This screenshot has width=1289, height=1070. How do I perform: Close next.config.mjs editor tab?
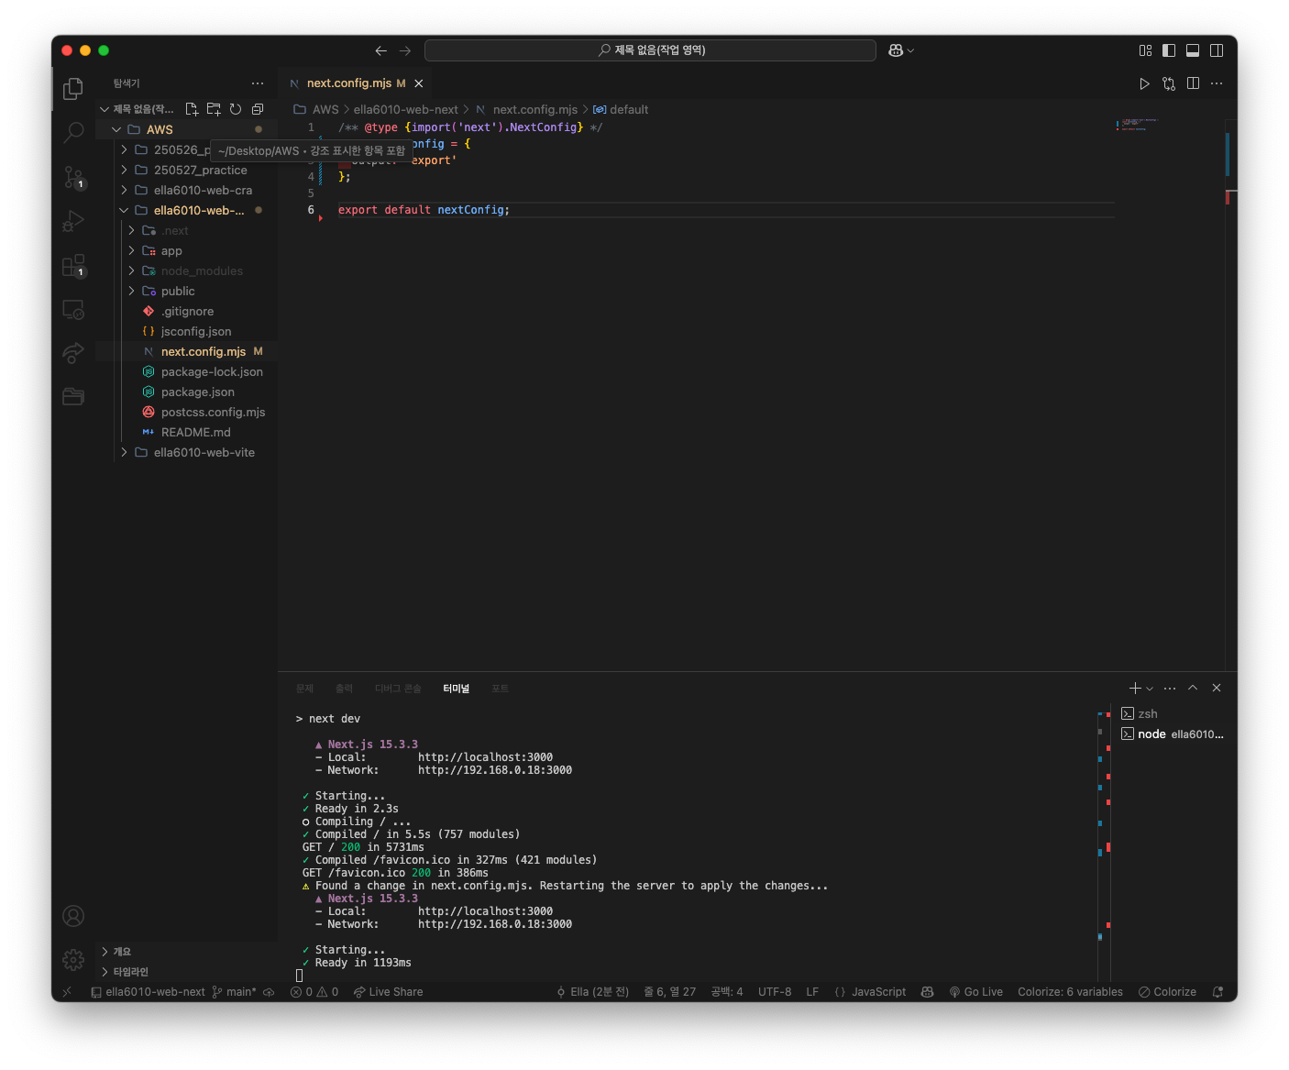pos(419,83)
